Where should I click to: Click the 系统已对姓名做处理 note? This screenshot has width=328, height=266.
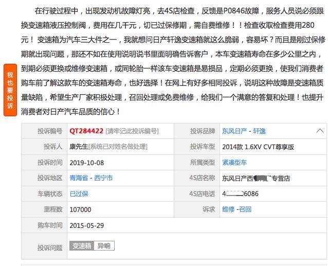118,147
